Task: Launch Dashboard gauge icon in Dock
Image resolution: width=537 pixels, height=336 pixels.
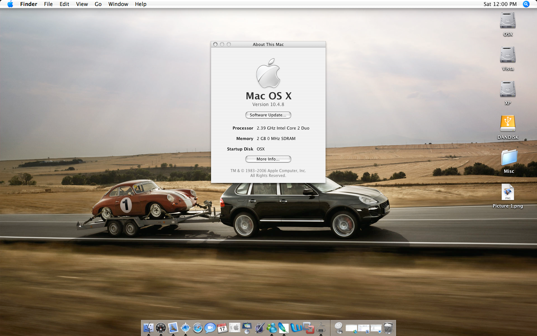Action: click(x=161, y=328)
